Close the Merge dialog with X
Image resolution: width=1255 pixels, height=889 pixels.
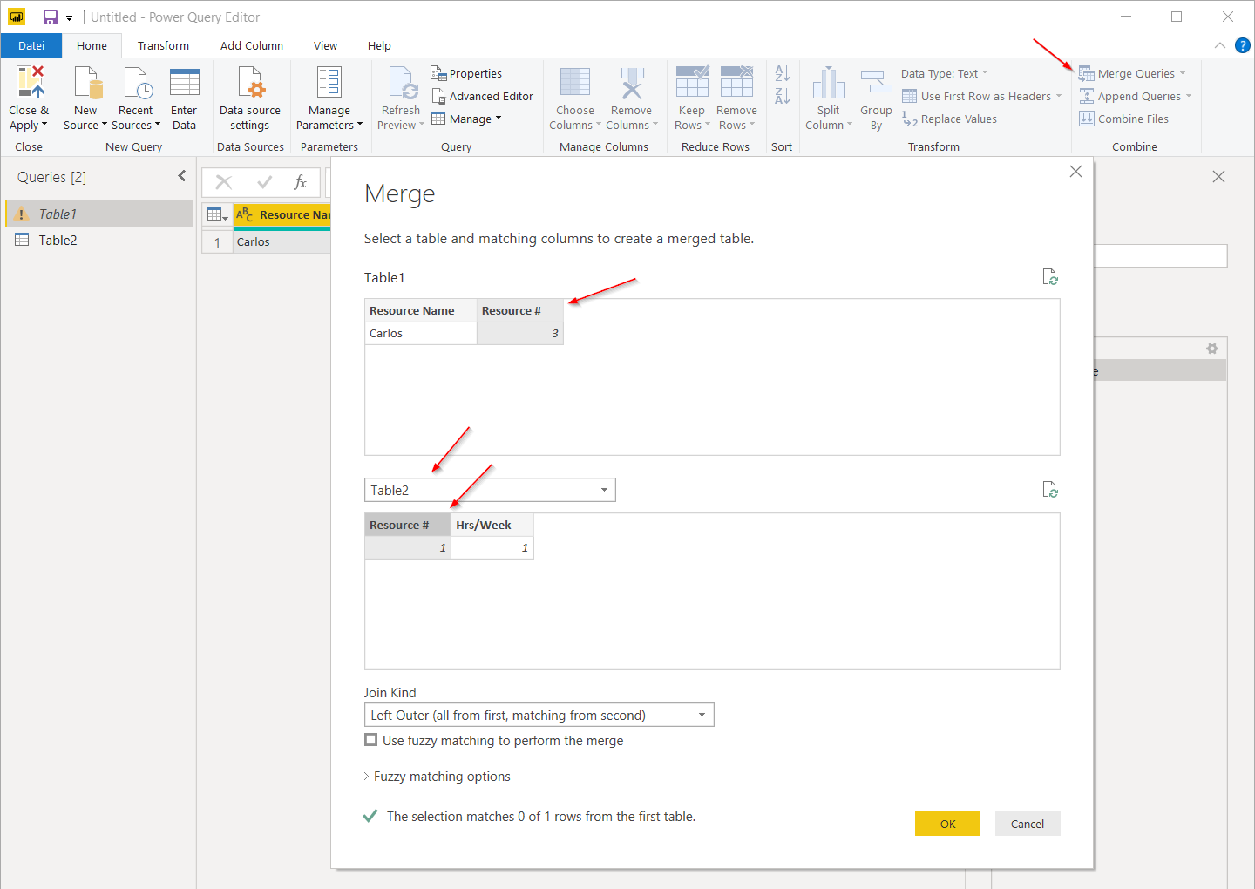(x=1075, y=172)
